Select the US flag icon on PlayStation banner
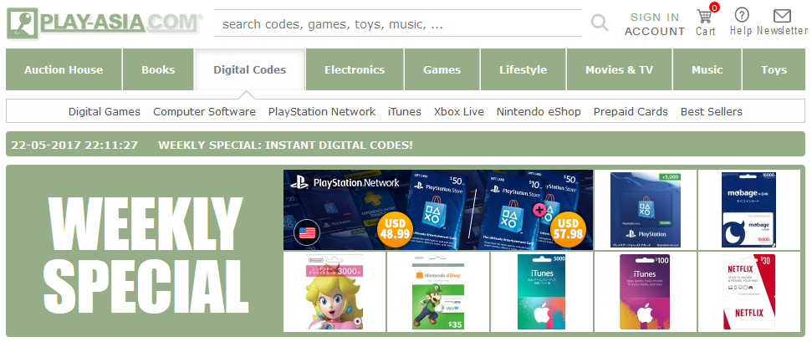812x342 pixels. 307,232
